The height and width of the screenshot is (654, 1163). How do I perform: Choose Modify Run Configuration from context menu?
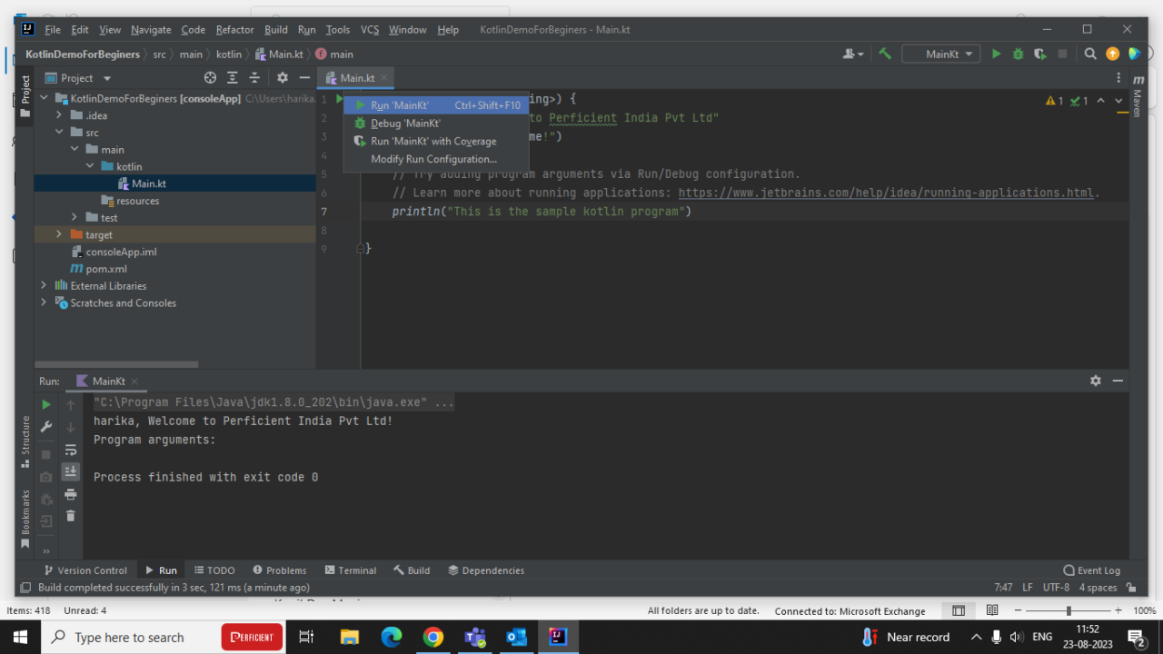click(433, 159)
